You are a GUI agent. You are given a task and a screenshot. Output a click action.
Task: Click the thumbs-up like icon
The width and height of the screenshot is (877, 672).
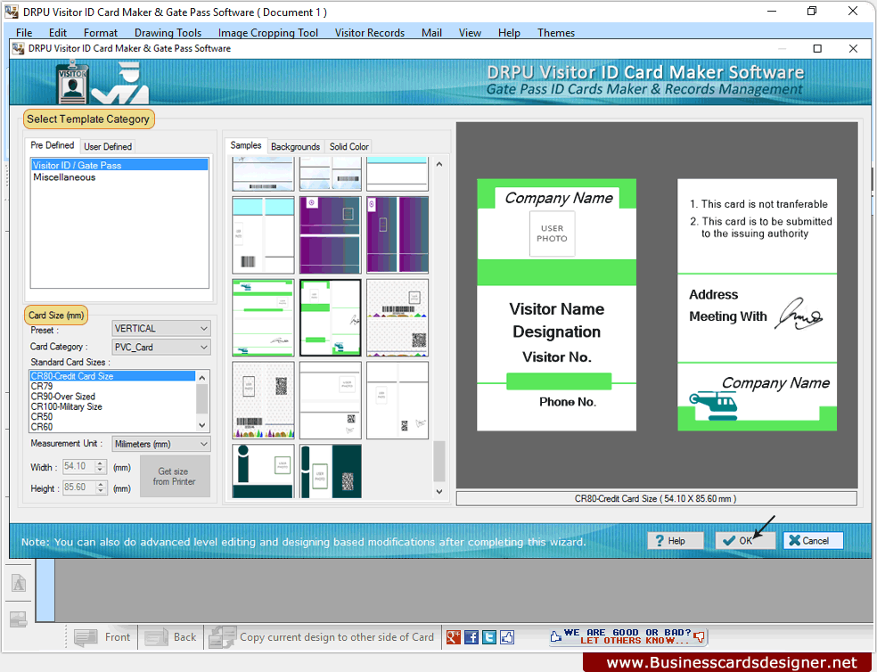(507, 636)
